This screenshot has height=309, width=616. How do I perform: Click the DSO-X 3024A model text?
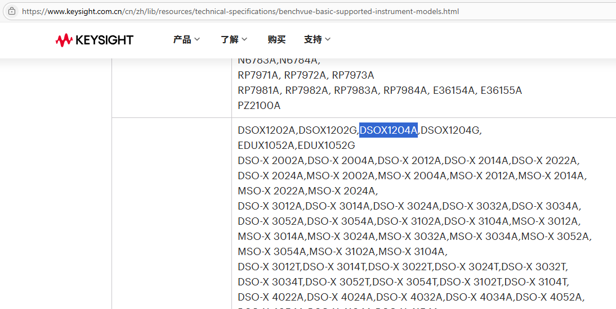pyautogui.click(x=407, y=207)
